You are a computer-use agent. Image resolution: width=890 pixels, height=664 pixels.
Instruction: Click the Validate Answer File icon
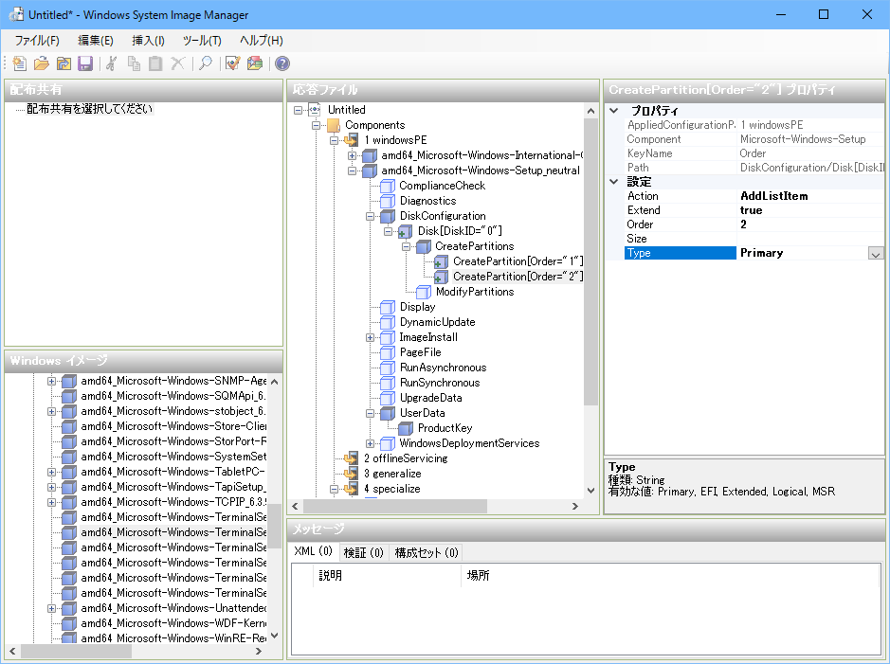coord(233,63)
